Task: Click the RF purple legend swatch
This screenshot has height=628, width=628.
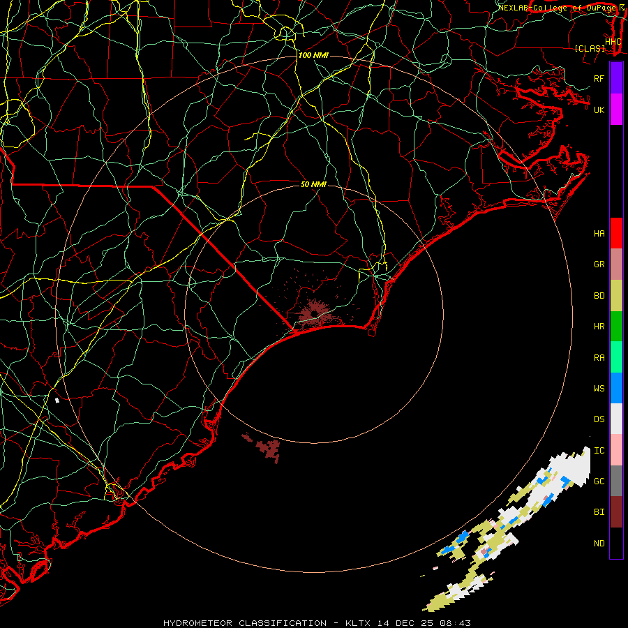Action: point(616,78)
